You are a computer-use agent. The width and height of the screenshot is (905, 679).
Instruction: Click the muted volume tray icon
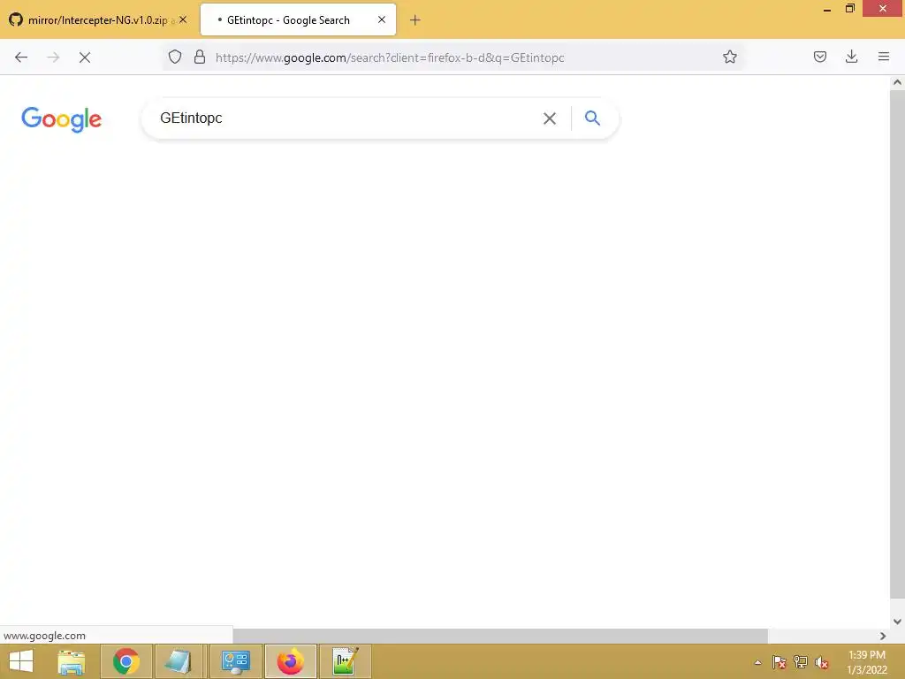pyautogui.click(x=822, y=662)
